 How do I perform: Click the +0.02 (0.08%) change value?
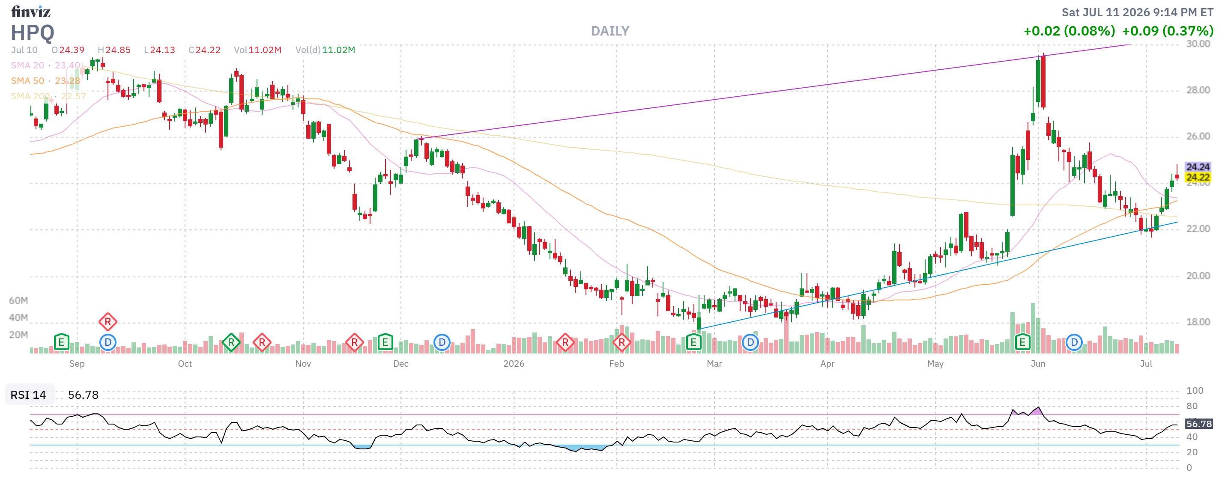coord(1069,31)
